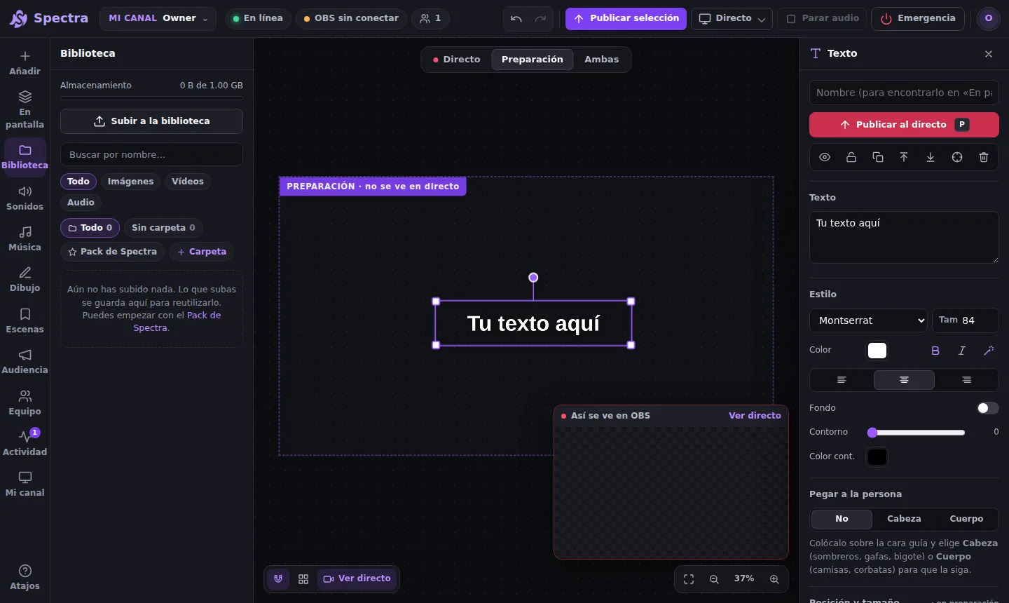Switch to the Directo canvas tab
The height and width of the screenshot is (603, 1009).
(457, 60)
